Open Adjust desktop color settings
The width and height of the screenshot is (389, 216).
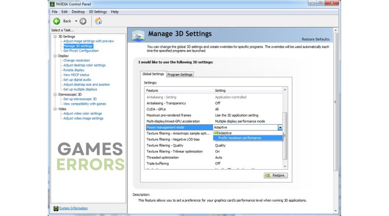click(x=84, y=65)
